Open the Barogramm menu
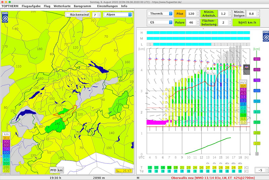The width and height of the screenshot is (269, 180). 82,6
